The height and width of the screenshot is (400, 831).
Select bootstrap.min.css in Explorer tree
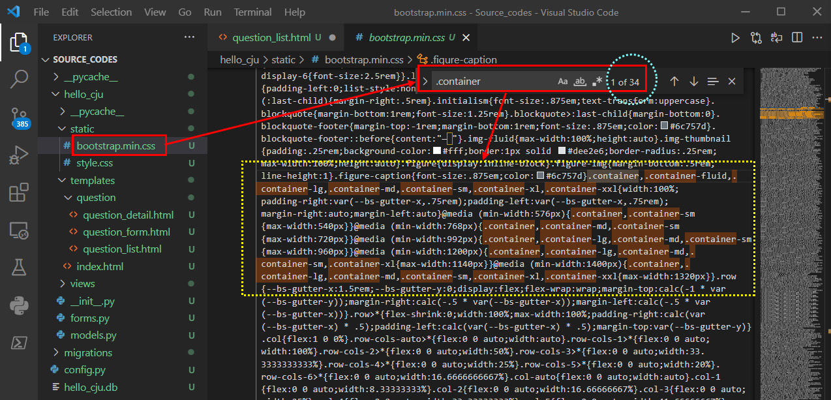[x=115, y=146]
